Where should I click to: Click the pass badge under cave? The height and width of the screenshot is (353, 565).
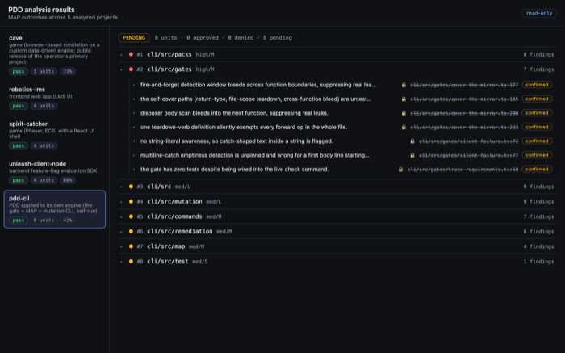(19, 71)
